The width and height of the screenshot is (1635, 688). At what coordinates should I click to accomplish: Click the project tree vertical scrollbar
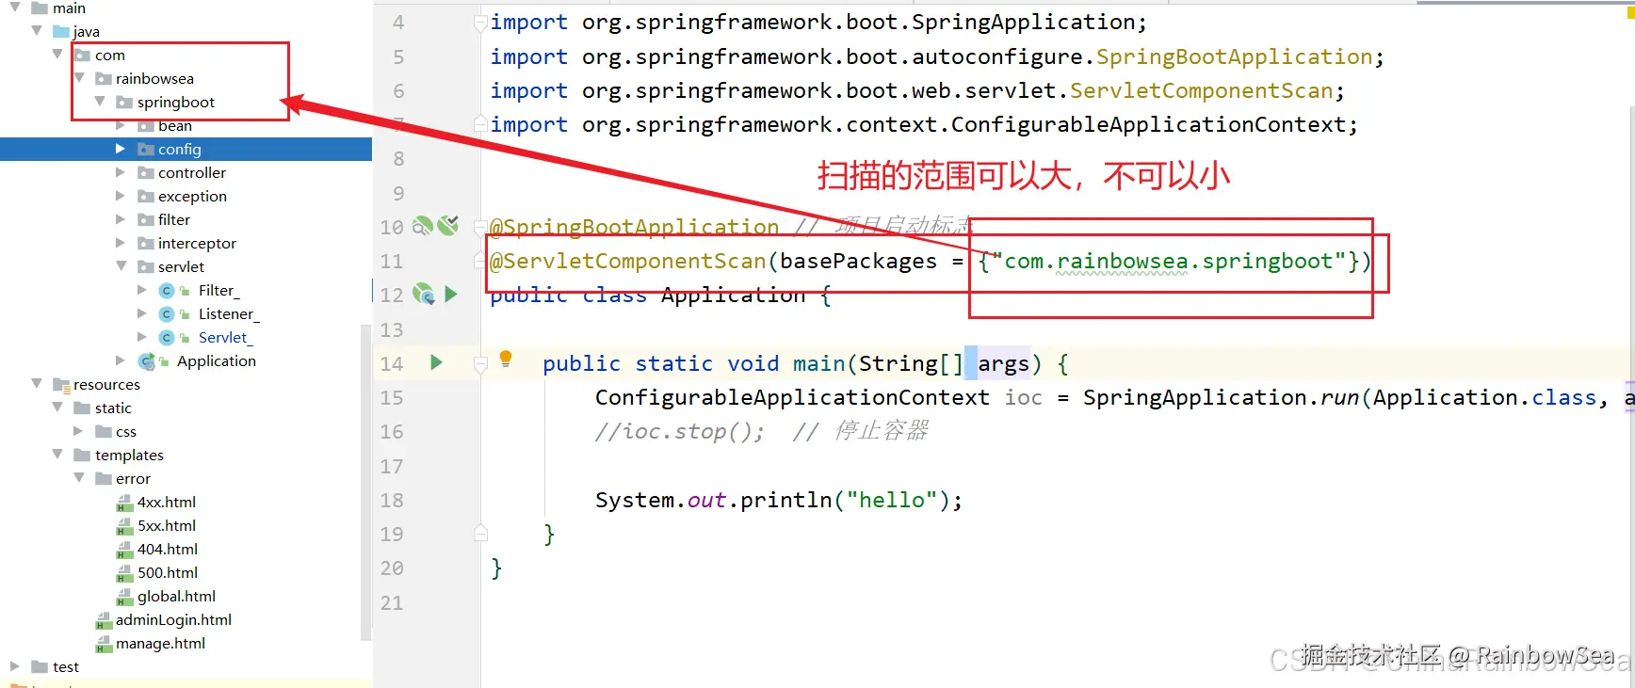click(x=365, y=482)
